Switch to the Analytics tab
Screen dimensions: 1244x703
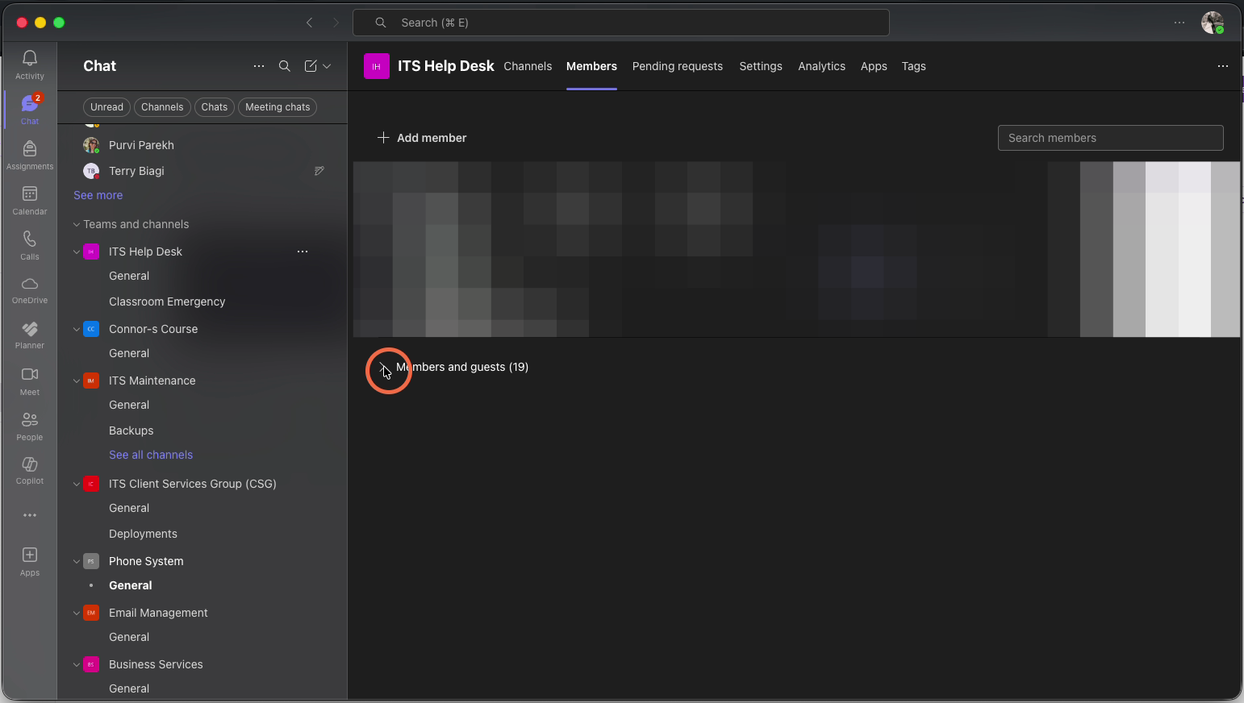pos(821,66)
